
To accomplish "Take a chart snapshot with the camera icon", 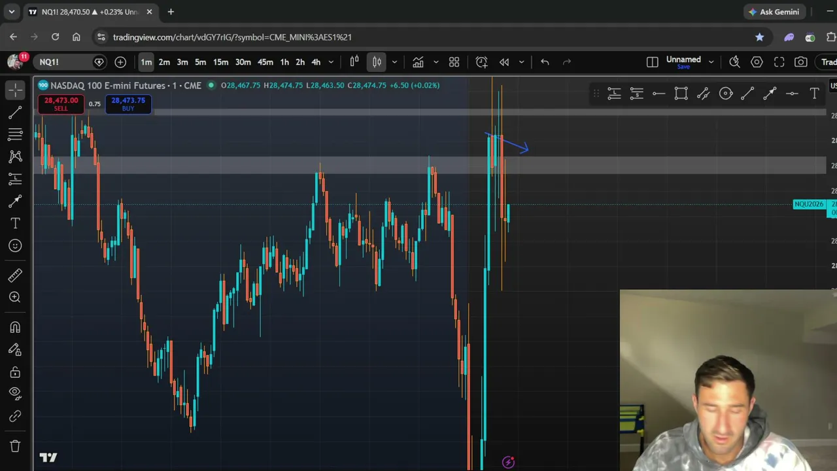I will point(801,62).
